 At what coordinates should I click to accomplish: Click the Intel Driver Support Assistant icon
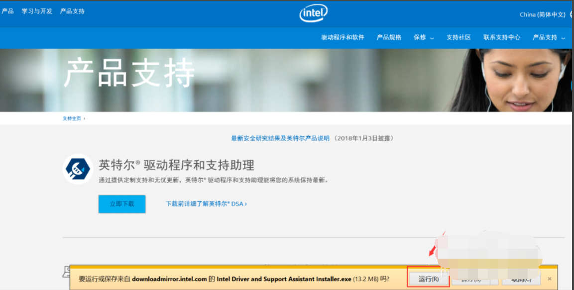coord(78,169)
